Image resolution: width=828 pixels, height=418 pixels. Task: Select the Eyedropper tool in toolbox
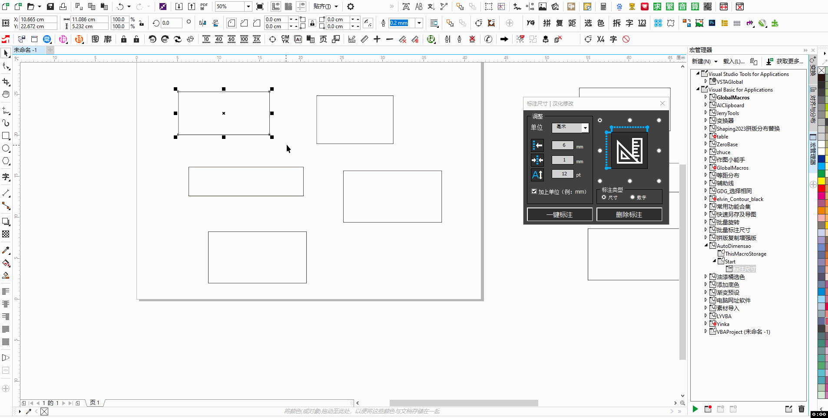[6, 250]
